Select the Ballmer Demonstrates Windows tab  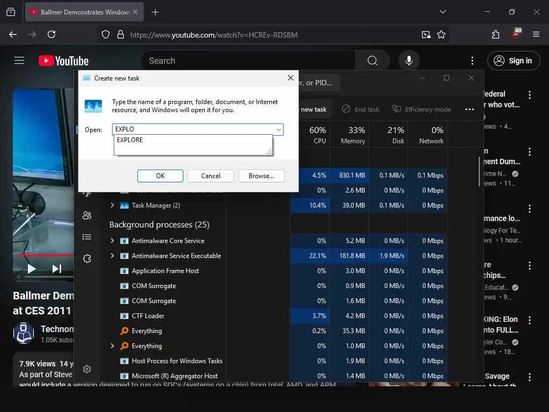(84, 12)
